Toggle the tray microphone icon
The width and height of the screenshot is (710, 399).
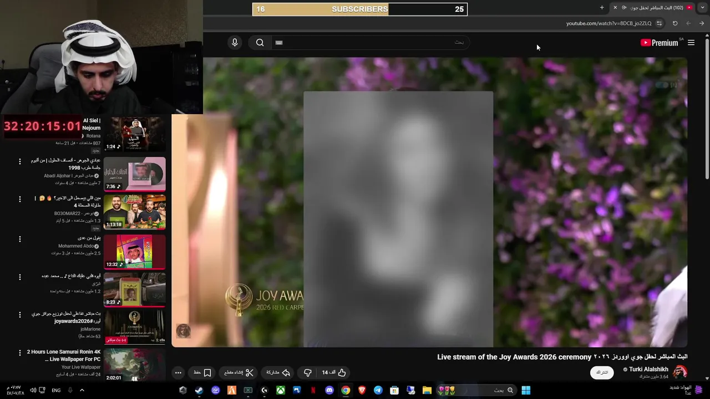click(70, 390)
